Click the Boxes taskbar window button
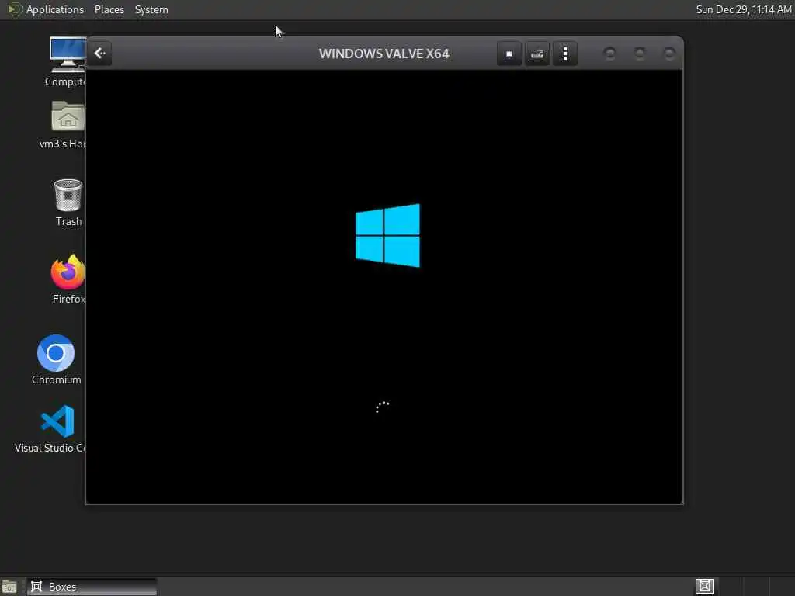The width and height of the screenshot is (795, 596). point(92,587)
